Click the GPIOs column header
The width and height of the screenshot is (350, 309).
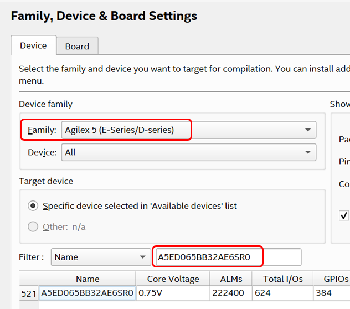(331, 279)
